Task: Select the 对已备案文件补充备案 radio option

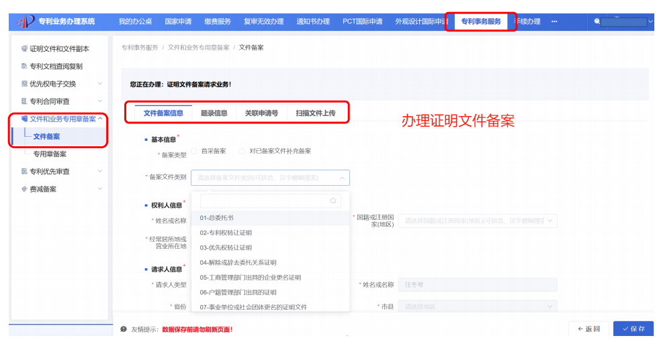Action: pyautogui.click(x=243, y=151)
